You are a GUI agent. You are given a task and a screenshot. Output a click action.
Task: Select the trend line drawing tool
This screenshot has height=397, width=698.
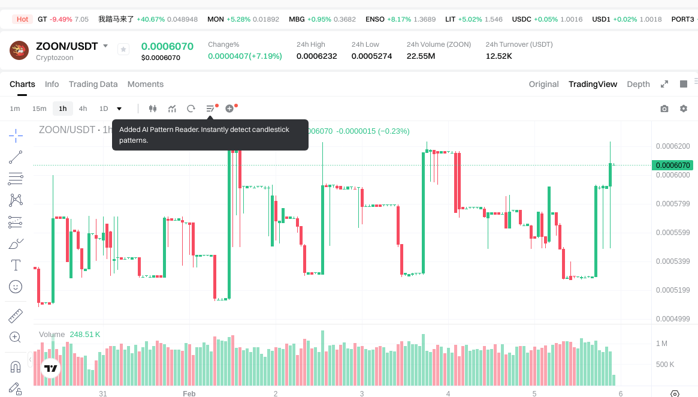[16, 157]
